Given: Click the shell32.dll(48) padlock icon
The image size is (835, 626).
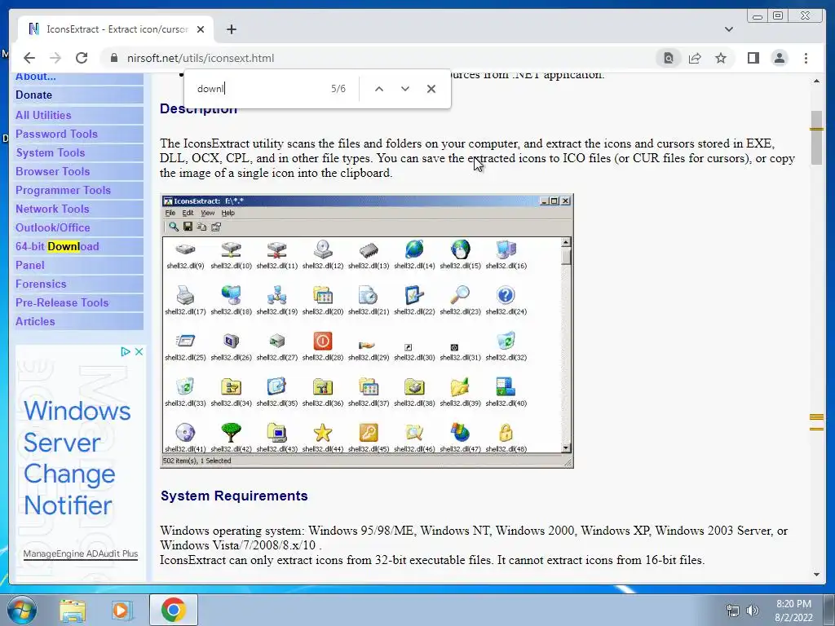Looking at the screenshot, I should [x=506, y=433].
